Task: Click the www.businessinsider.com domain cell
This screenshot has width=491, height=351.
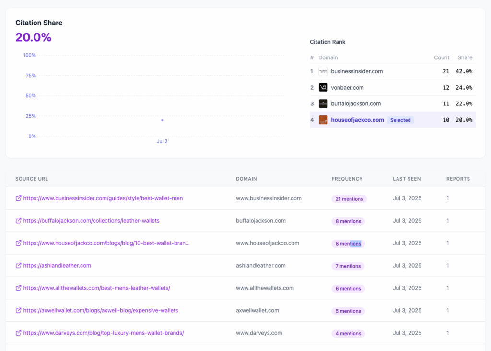Action: pyautogui.click(x=269, y=198)
